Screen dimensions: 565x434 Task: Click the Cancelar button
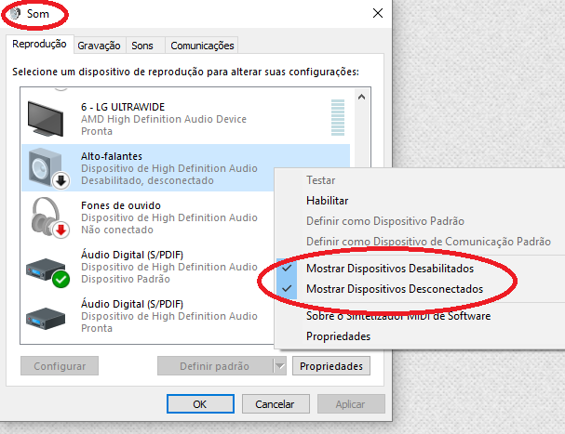276,404
